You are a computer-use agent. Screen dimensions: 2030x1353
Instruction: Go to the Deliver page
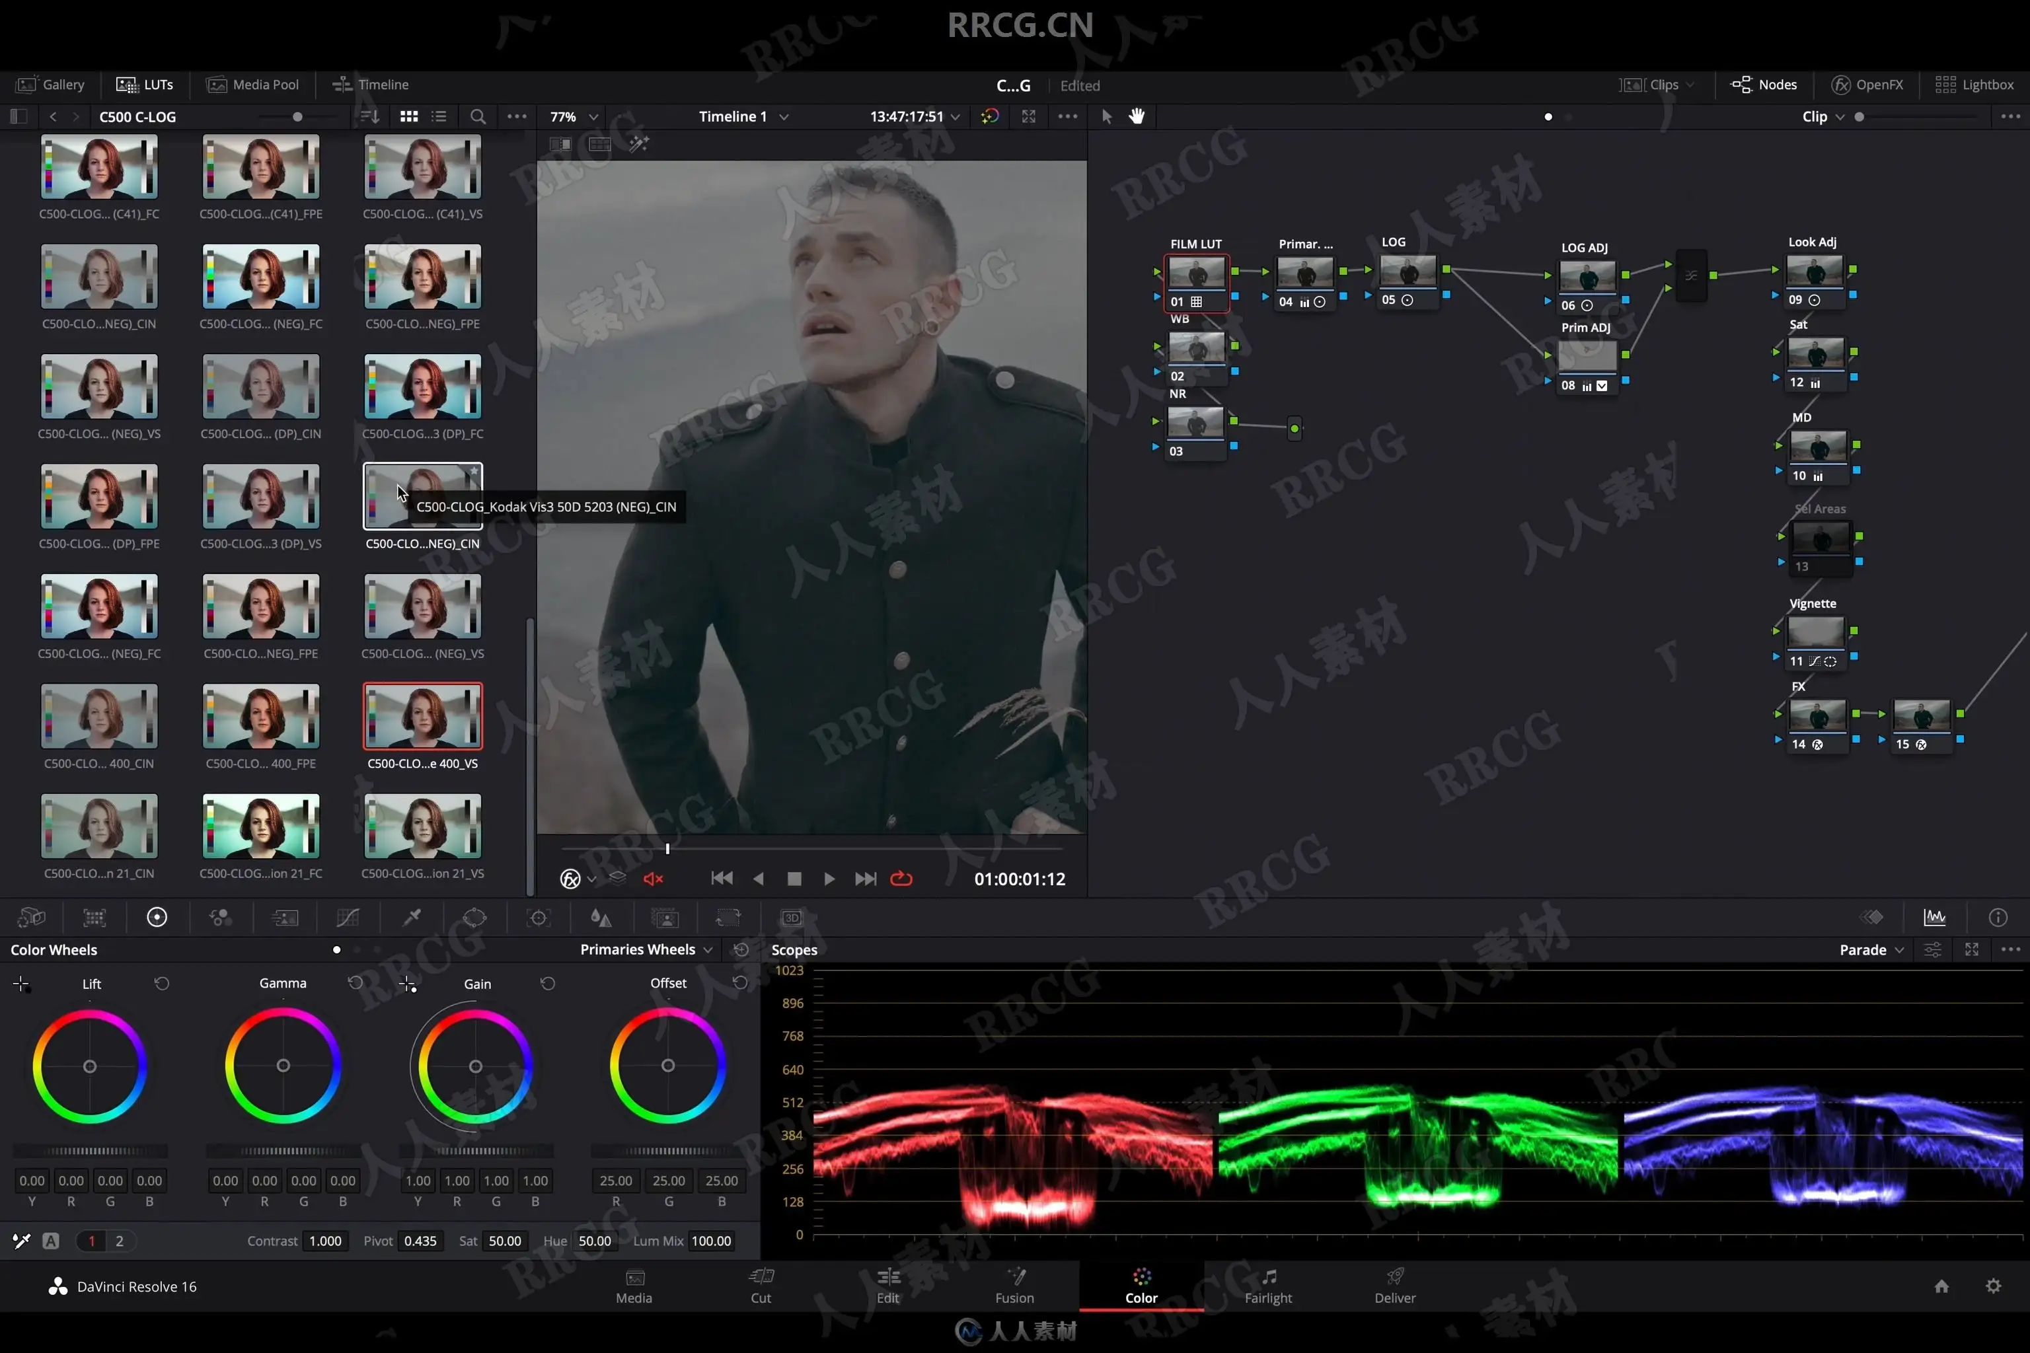pyautogui.click(x=1395, y=1286)
